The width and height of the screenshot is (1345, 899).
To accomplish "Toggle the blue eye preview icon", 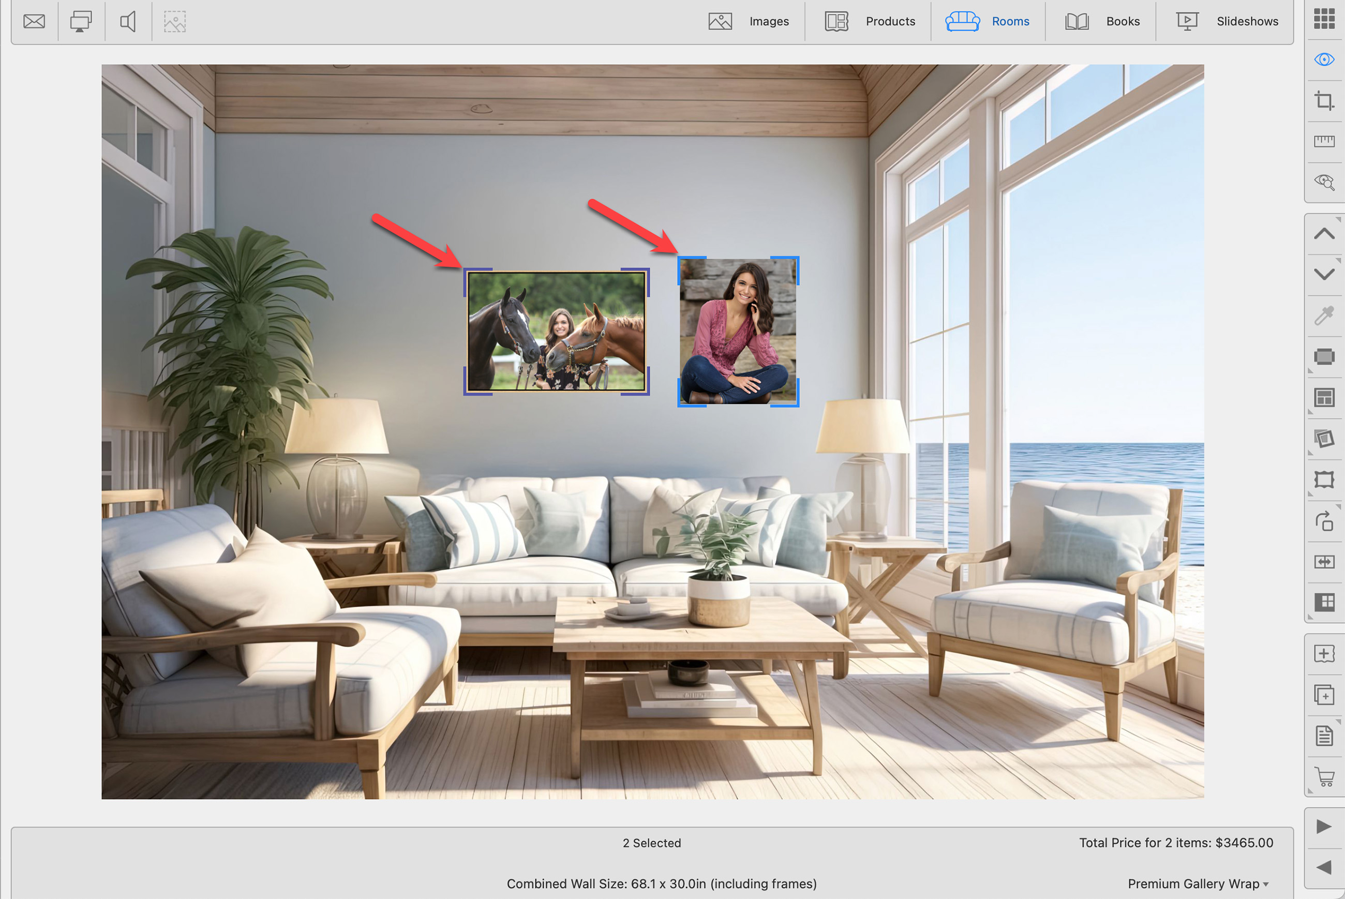I will [x=1324, y=59].
